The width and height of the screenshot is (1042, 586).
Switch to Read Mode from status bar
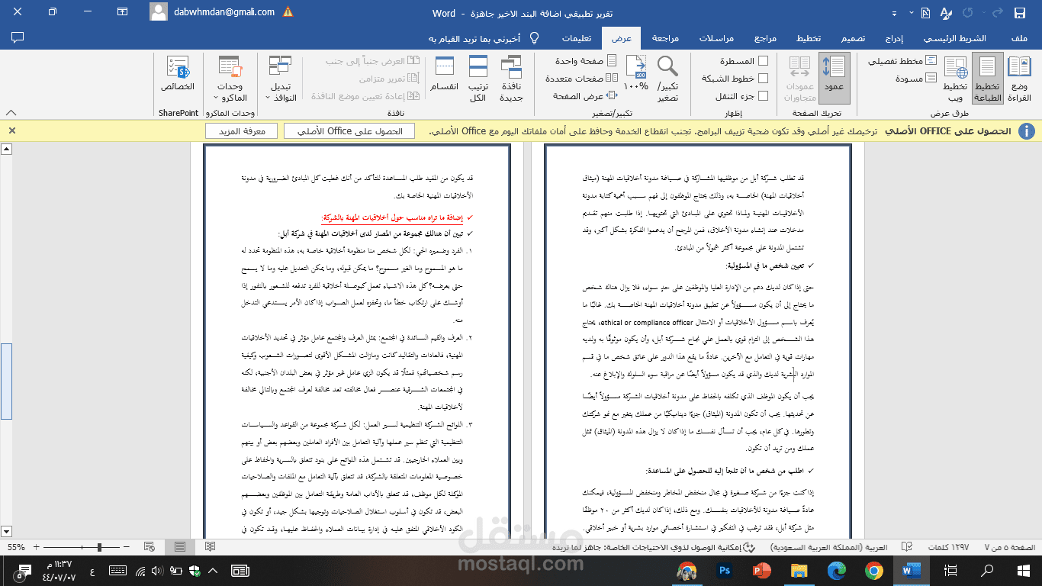[x=210, y=547]
